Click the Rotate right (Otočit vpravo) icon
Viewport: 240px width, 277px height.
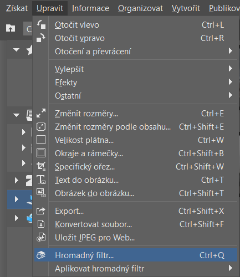pyautogui.click(x=41, y=38)
